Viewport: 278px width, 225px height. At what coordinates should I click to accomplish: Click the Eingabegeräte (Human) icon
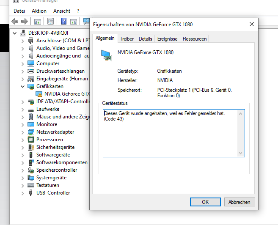31,79
